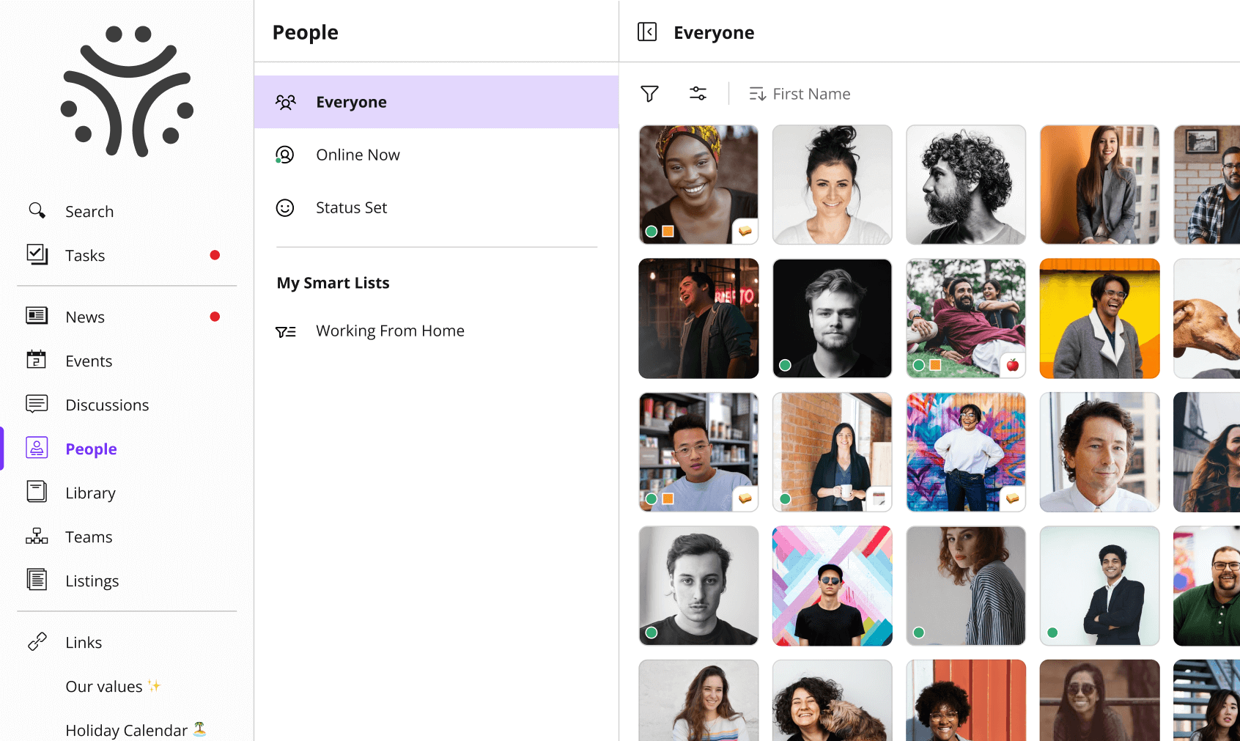Select the Status Set list
Screen dimensions: 1240x741
(x=351, y=207)
